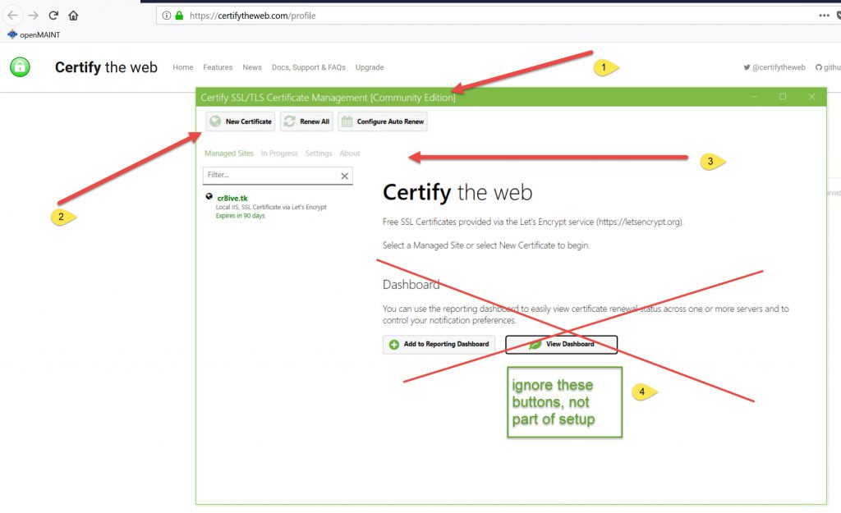Clear the filter with the X icon
This screenshot has height=513, width=841.
344,176
